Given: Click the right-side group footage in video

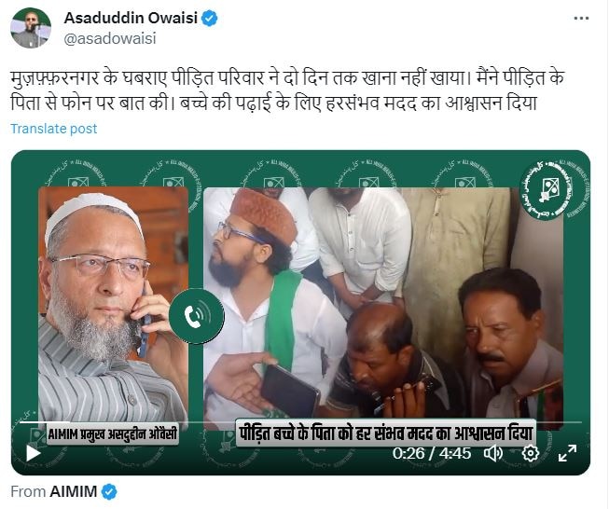Looking at the screenshot, I should (x=383, y=305).
